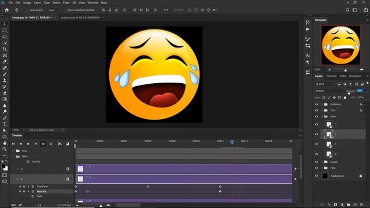The width and height of the screenshot is (370, 208).
Task: Open the File menu
Action: [10, 2]
